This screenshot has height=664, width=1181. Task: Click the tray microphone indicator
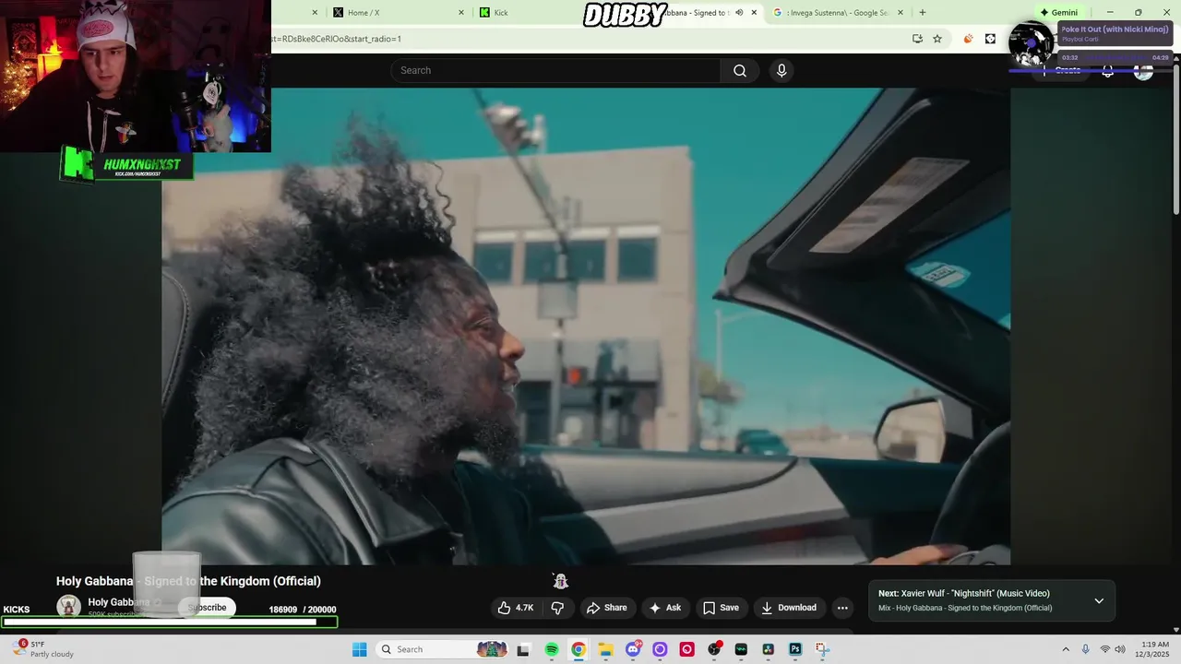(x=1085, y=649)
